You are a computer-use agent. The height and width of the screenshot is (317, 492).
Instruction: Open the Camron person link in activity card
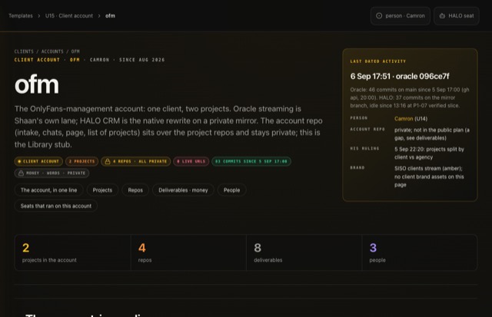[x=404, y=119]
